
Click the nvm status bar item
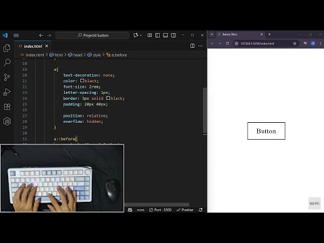140,210
